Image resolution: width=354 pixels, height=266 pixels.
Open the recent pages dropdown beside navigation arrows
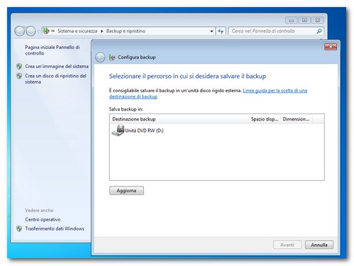[38, 31]
